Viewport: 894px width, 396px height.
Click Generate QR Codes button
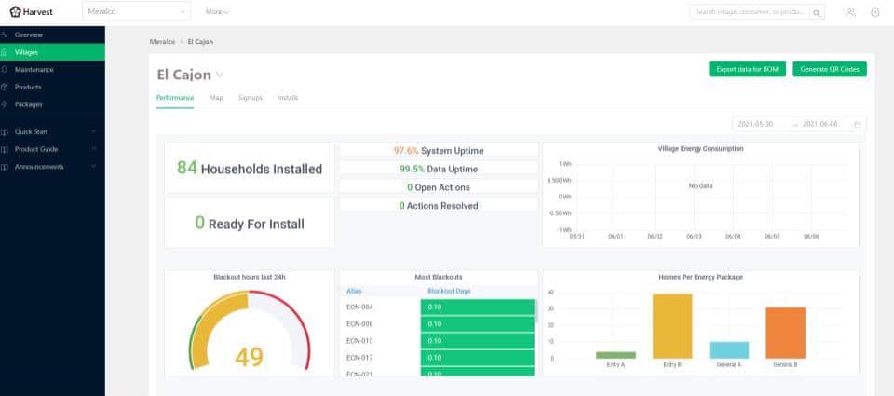click(x=829, y=69)
